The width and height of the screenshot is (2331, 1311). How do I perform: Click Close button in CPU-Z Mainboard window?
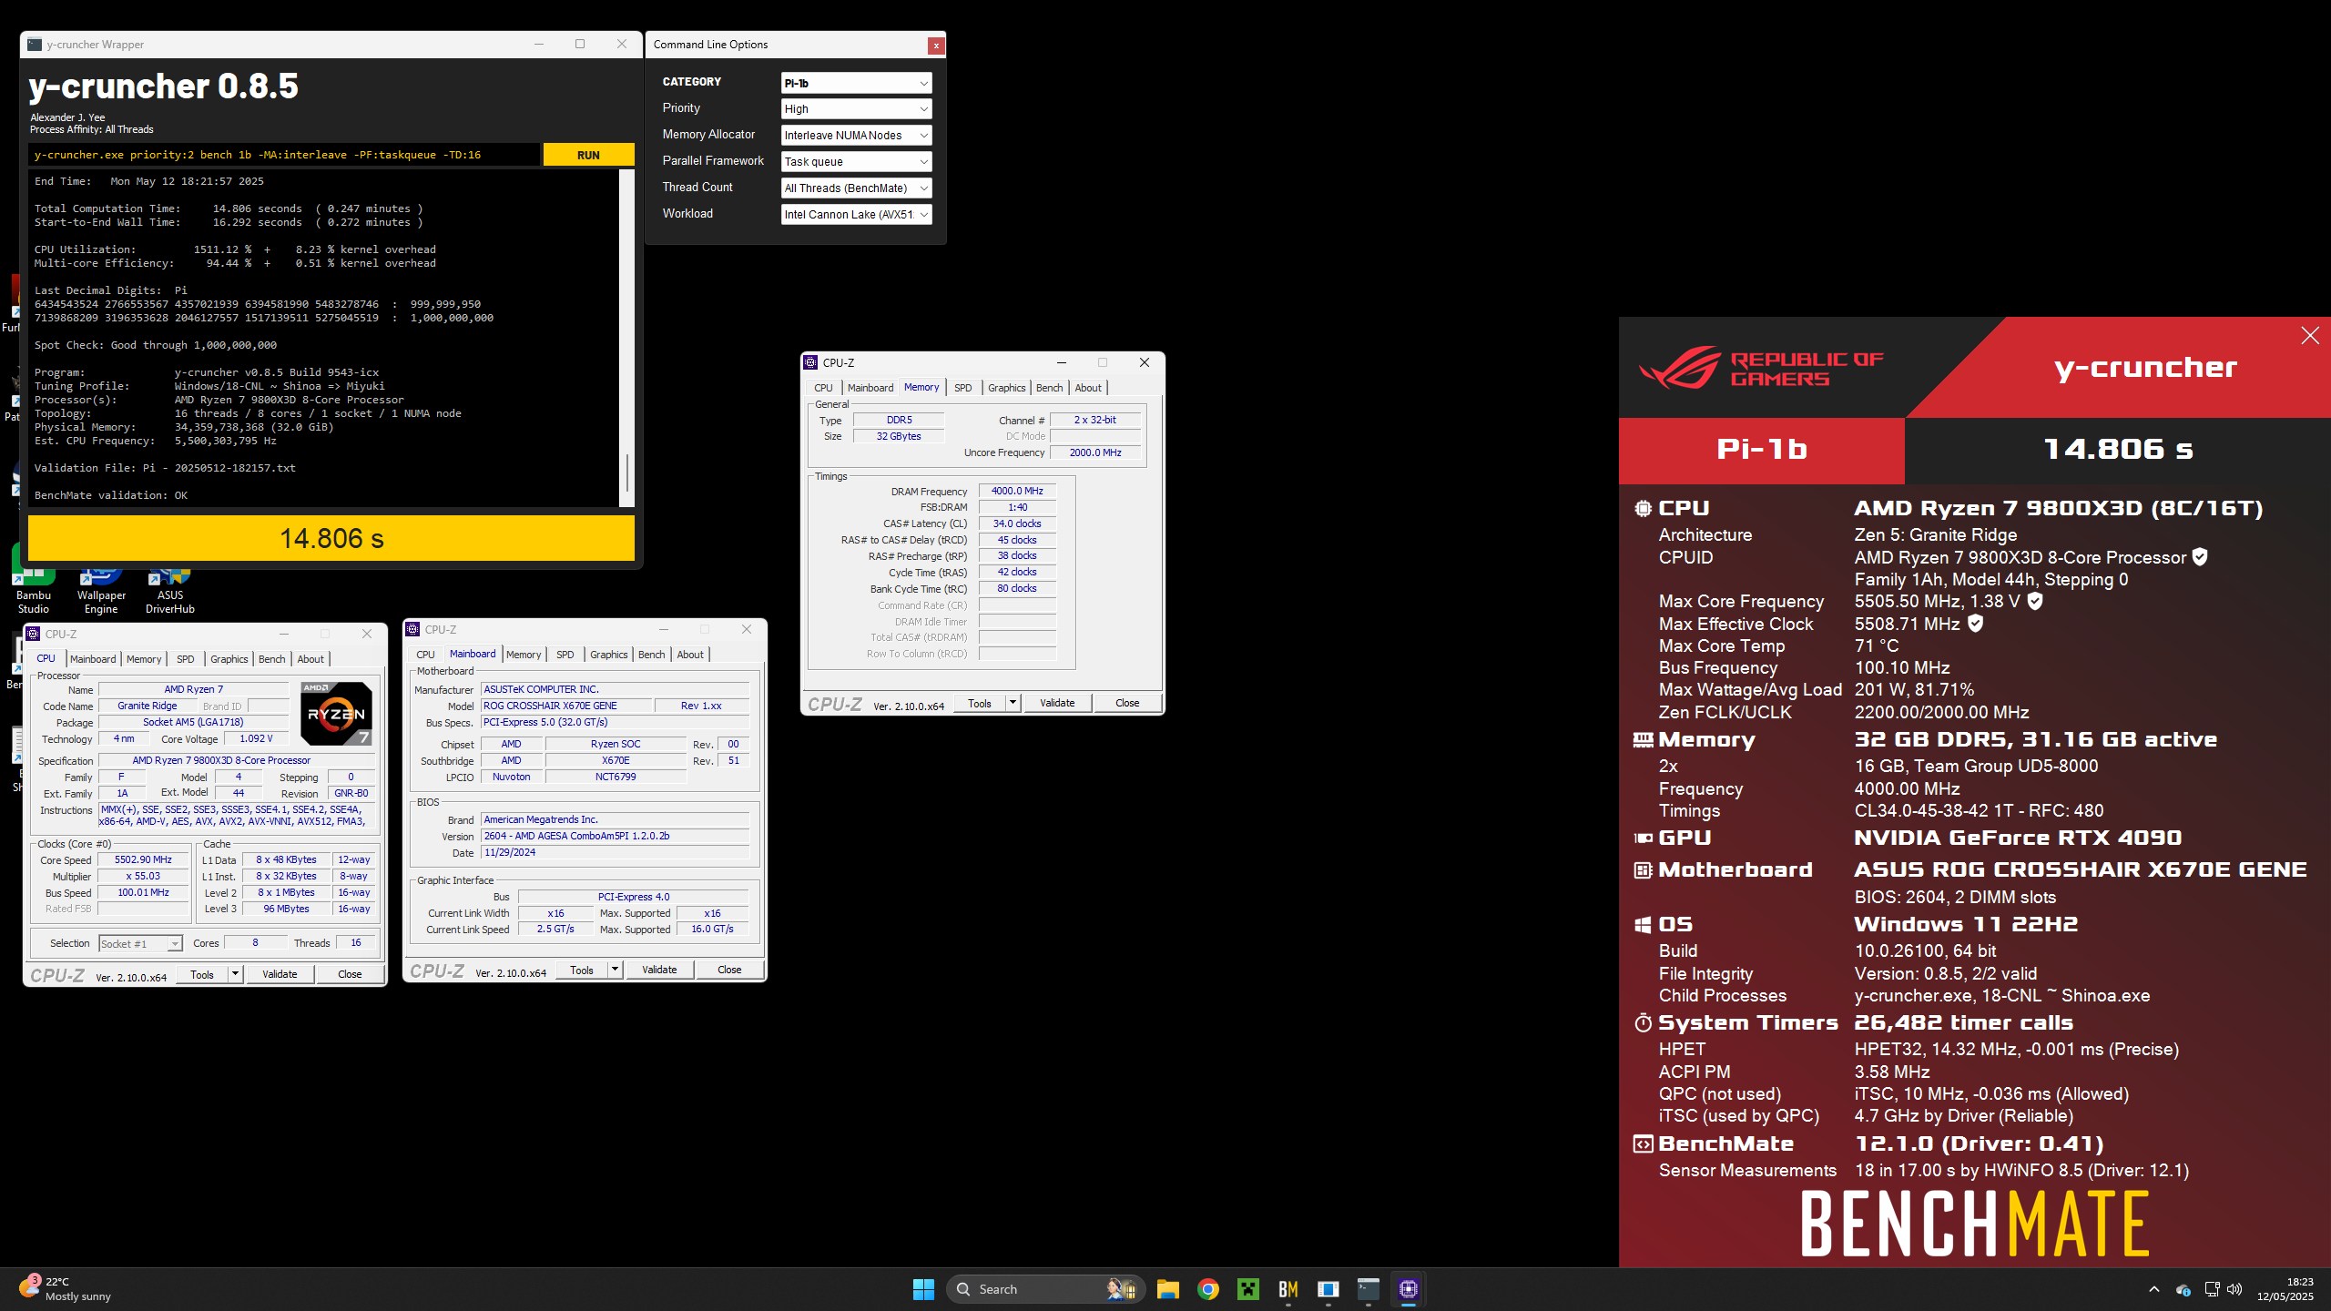pyautogui.click(x=729, y=970)
